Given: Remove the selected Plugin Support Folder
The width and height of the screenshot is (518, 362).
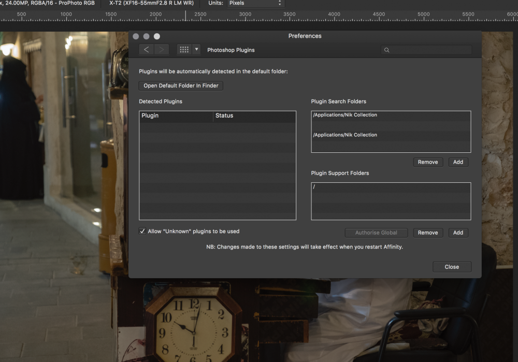Looking at the screenshot, I should coord(428,233).
